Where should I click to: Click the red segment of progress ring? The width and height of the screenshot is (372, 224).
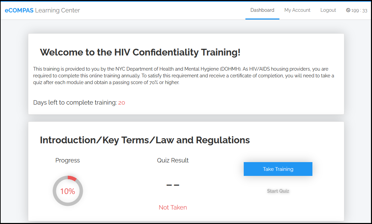72,178
